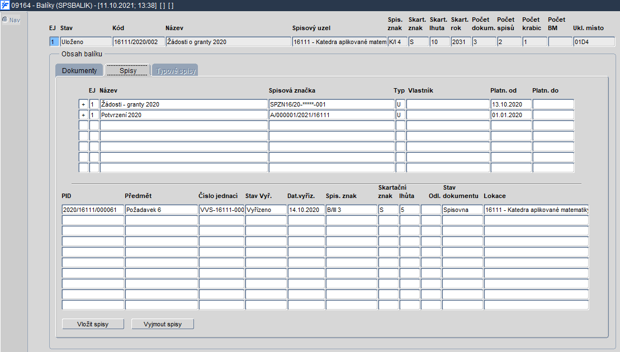The image size is (620, 352).
Task: Click the Vložit spisy button
Action: 93,324
